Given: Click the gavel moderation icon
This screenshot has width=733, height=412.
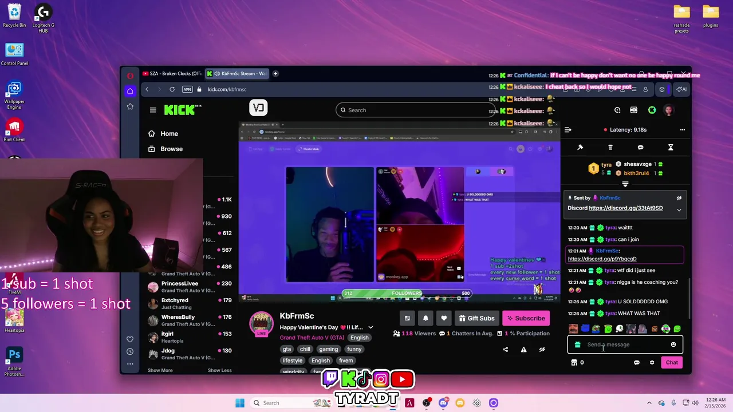Looking at the screenshot, I should (580, 148).
